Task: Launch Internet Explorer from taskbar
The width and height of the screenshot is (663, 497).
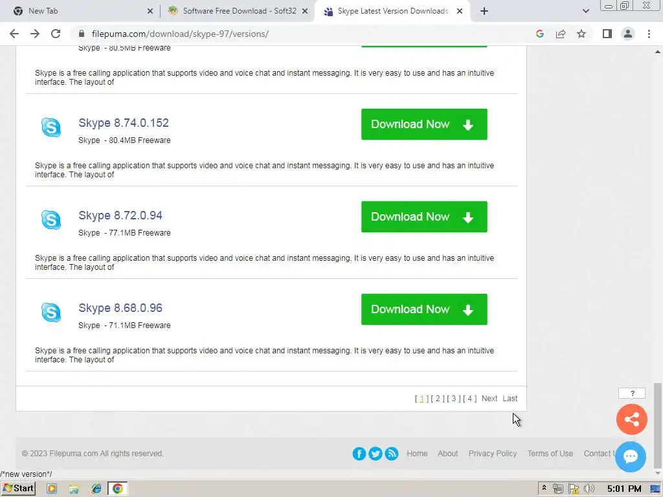Action: (x=96, y=489)
